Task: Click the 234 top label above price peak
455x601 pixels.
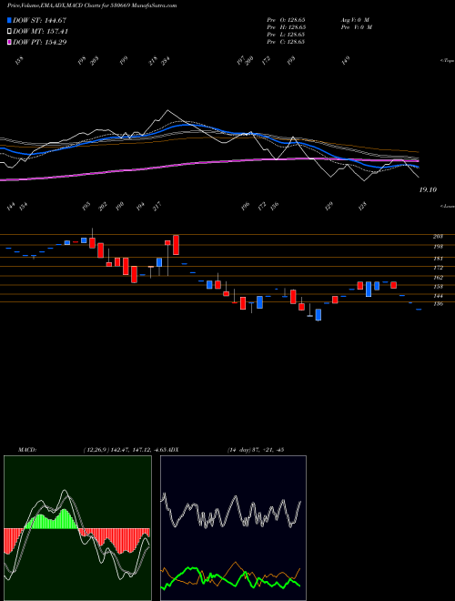Action: pyautogui.click(x=166, y=61)
